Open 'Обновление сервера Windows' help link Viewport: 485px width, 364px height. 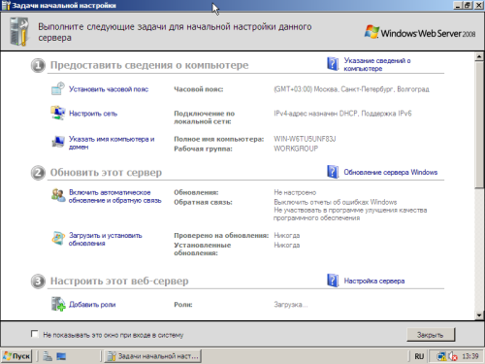(390, 172)
